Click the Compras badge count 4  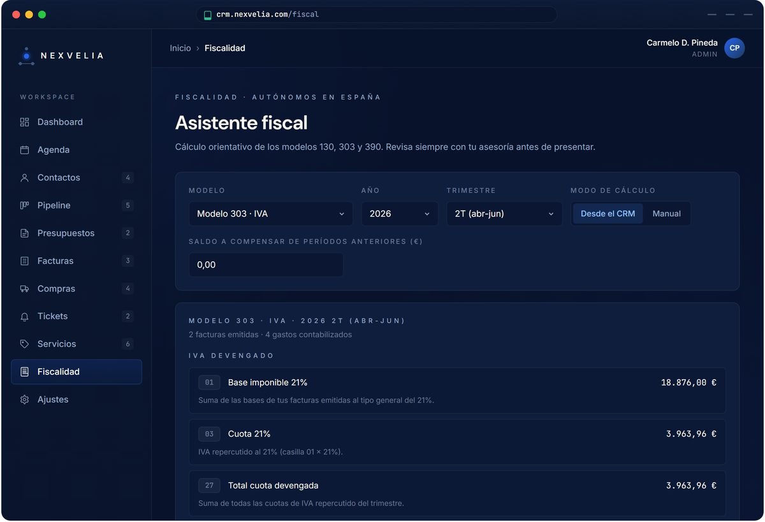[x=127, y=289]
